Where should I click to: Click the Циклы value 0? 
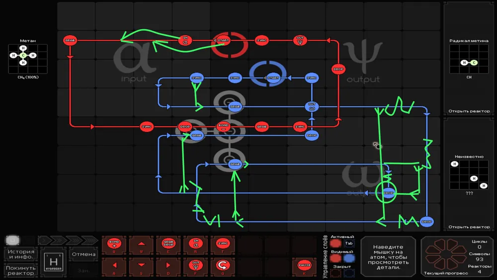(479, 247)
